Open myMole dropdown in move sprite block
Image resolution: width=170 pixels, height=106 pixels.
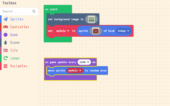(x=75, y=70)
